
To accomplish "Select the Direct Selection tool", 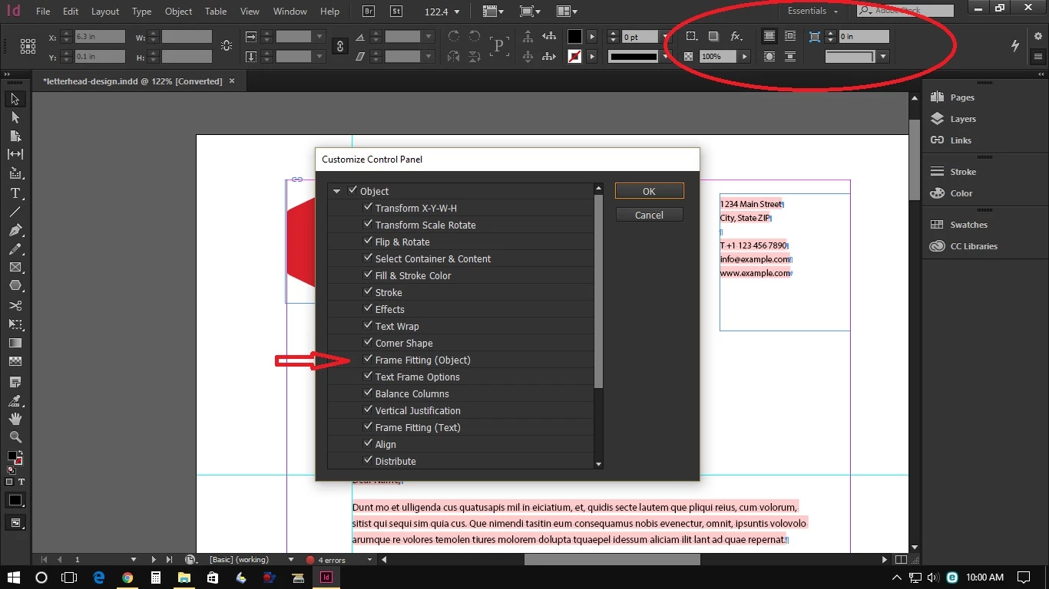I will [x=15, y=118].
